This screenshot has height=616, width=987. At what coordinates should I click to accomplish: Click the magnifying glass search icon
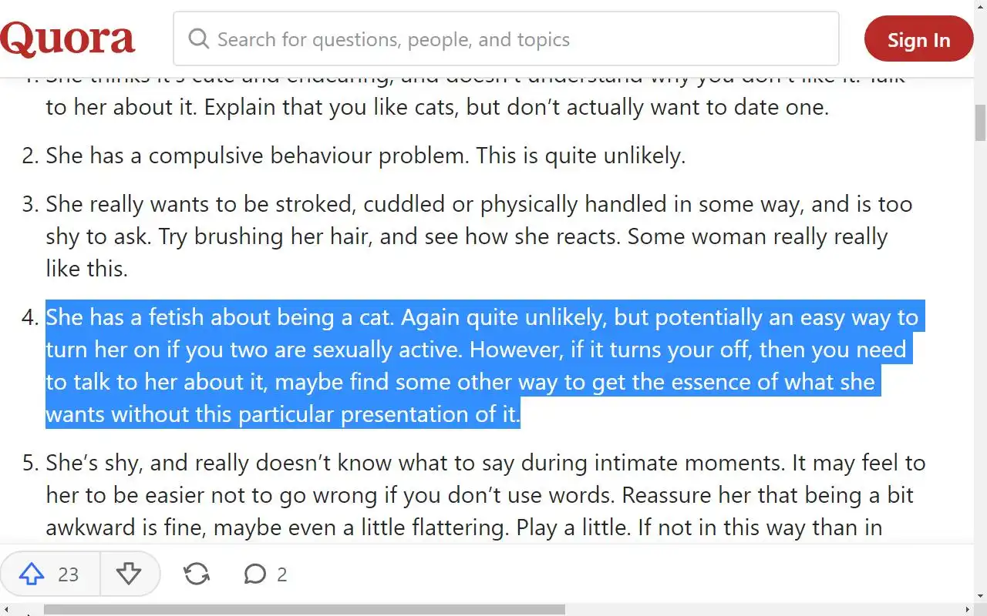tap(198, 39)
